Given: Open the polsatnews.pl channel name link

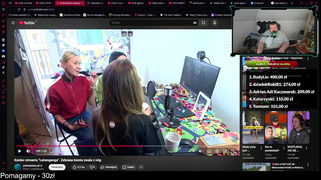Looking at the screenshot, I should [31, 165].
